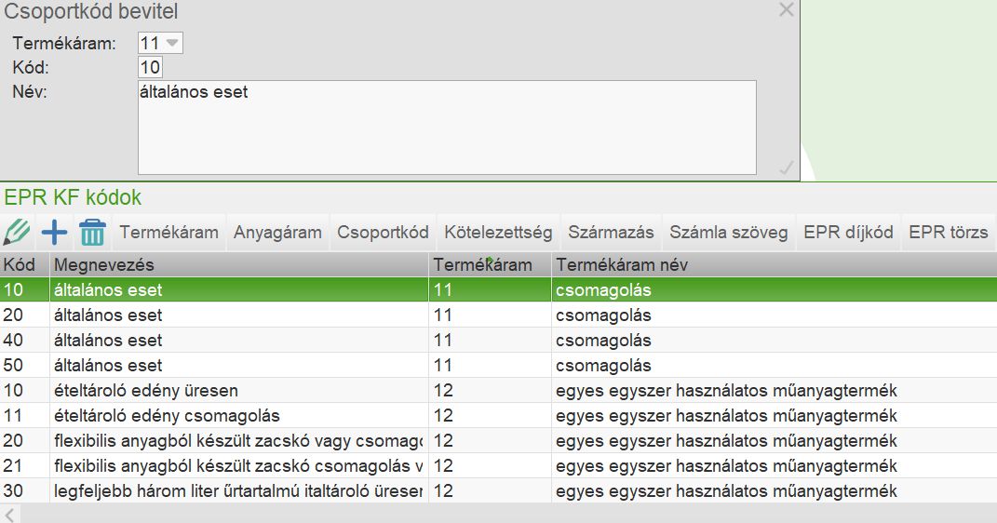Screen dimensions: 997x523
Task: Close the Csoportkód bevitel panel
Action: [x=786, y=10]
